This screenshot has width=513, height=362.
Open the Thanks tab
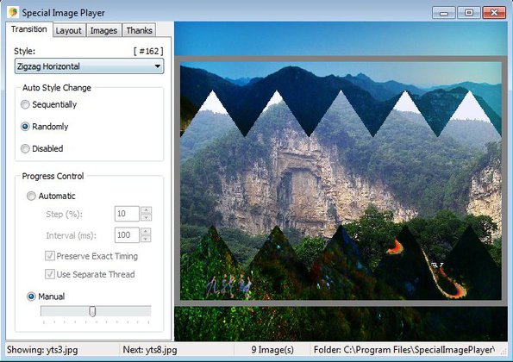click(x=140, y=30)
